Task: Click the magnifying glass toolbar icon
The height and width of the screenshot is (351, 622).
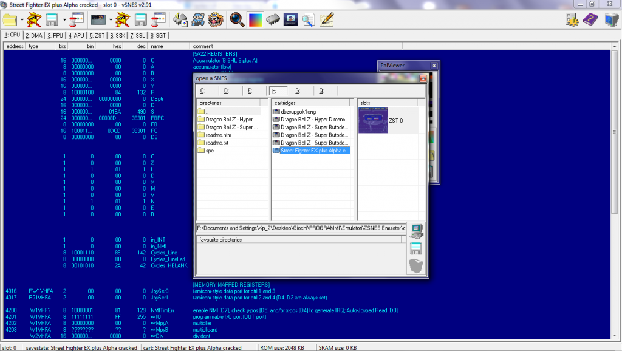Action: click(x=238, y=19)
